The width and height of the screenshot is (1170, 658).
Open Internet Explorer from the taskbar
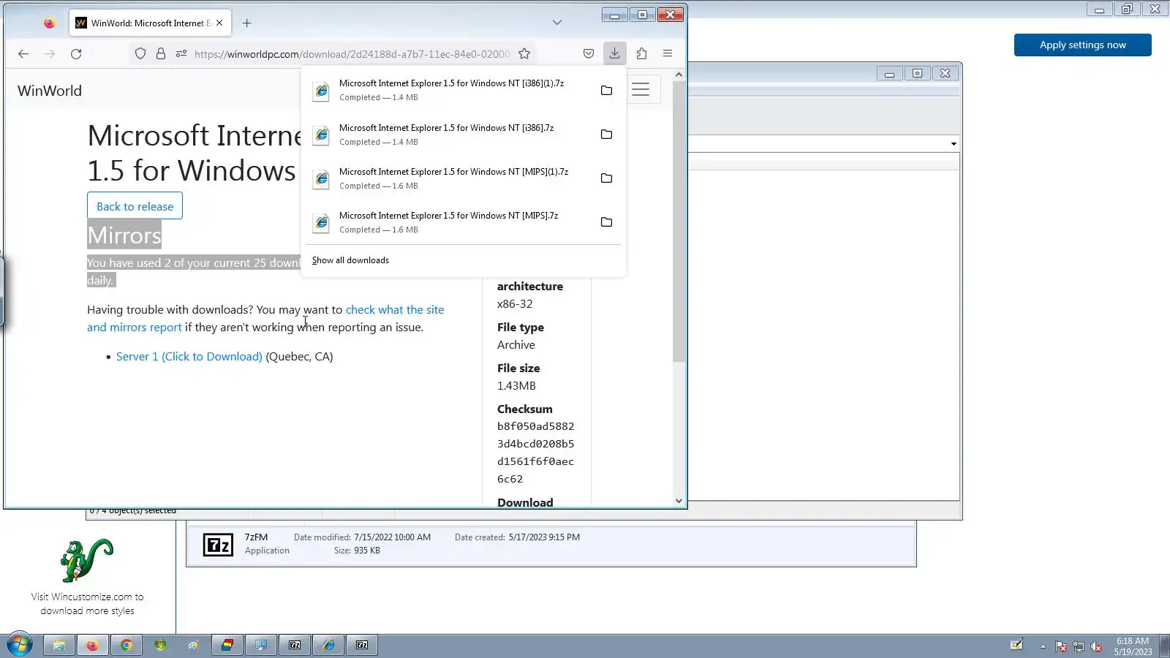[x=328, y=645]
